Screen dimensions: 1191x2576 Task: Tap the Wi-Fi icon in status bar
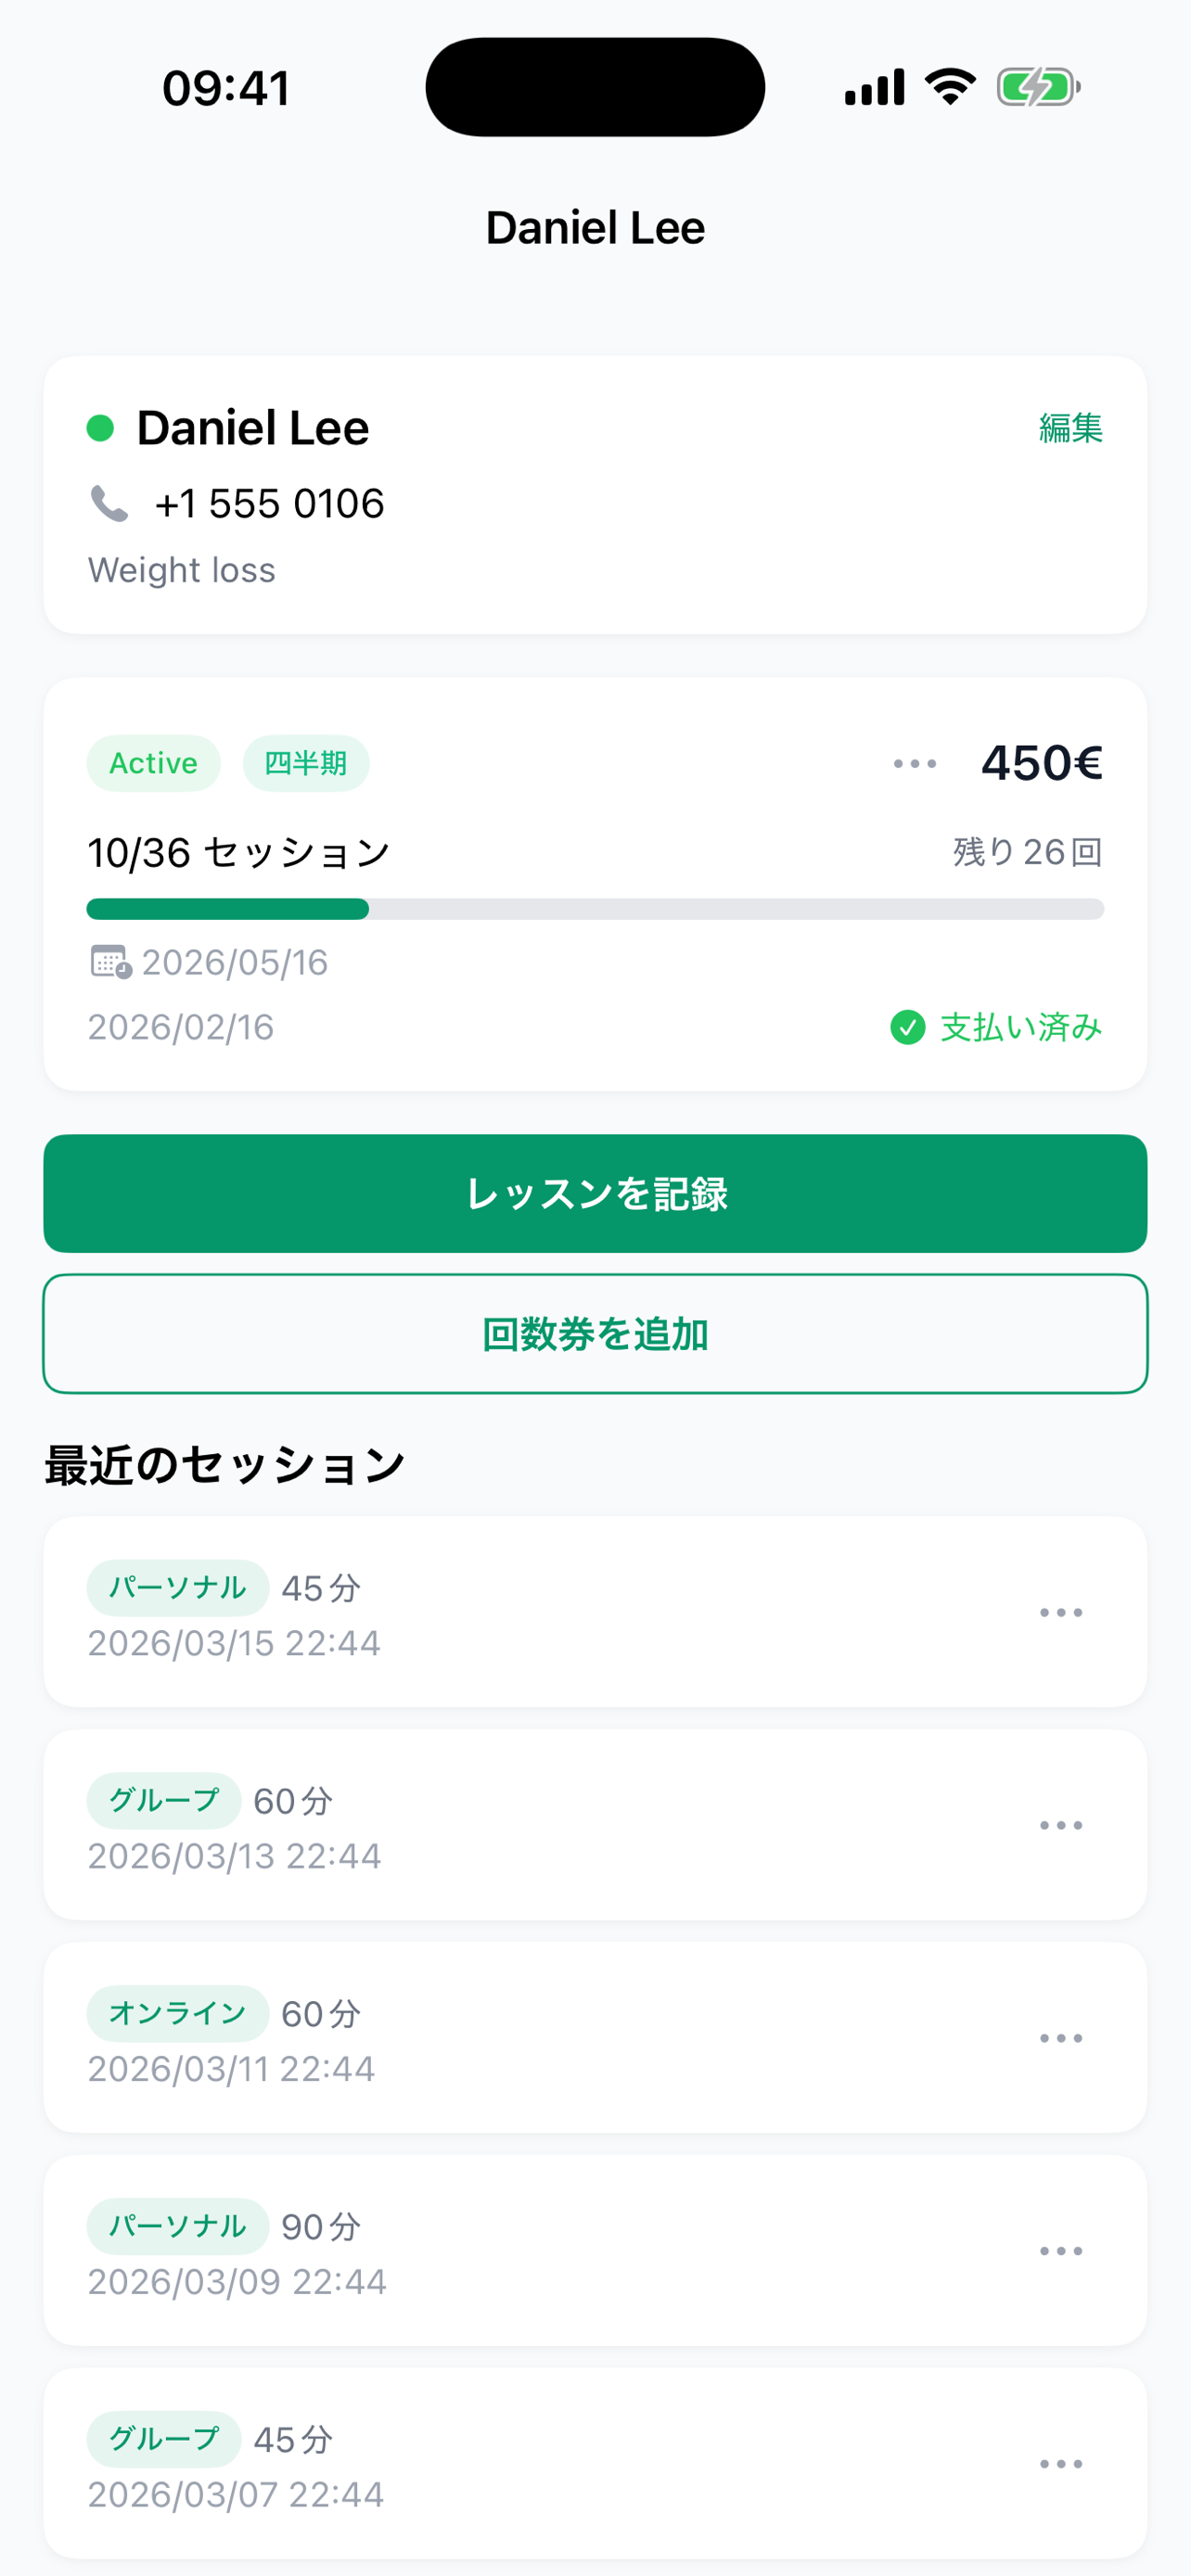point(950,87)
